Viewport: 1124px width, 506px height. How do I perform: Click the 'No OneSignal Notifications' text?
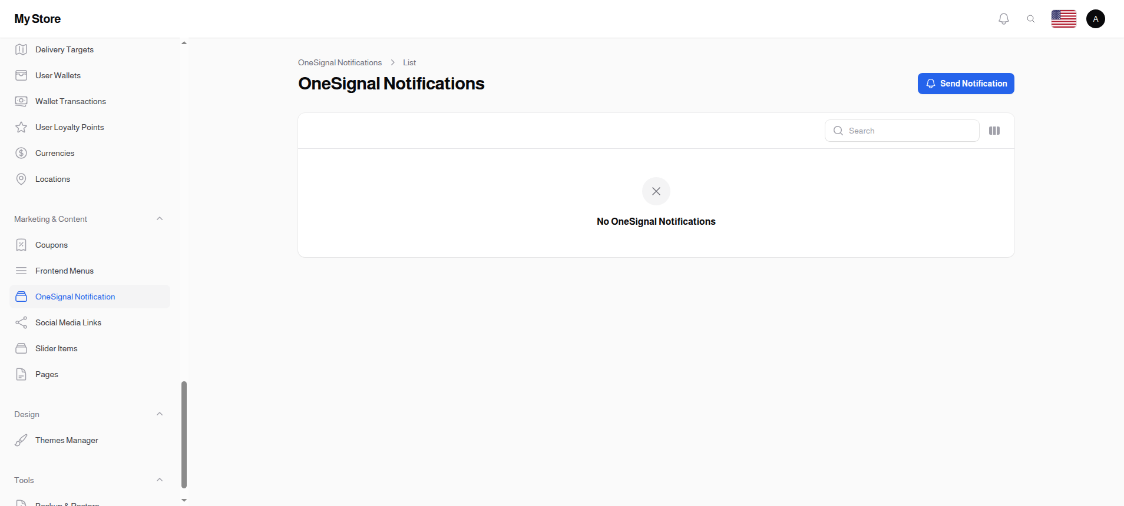656,221
